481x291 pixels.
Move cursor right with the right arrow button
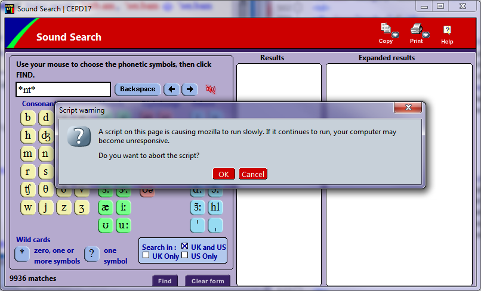190,89
